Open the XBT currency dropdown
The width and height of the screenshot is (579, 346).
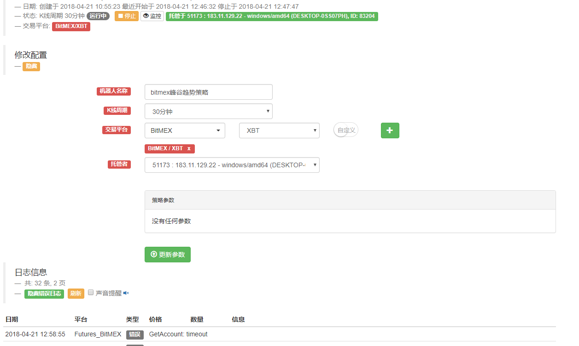pyautogui.click(x=279, y=130)
